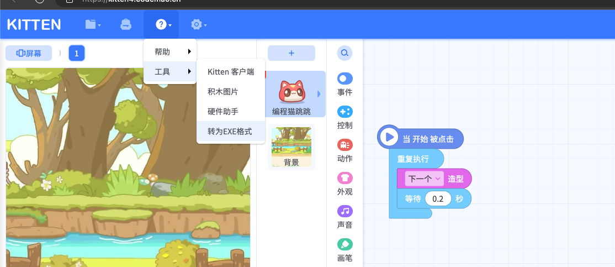Viewport: 615px width, 267px height.
Task: Click the KITTEN logo
Action: 34,25
